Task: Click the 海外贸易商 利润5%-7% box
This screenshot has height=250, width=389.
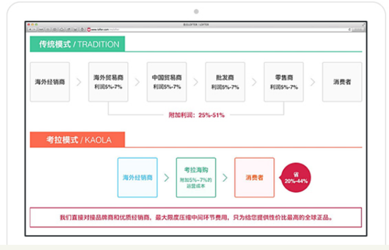Action: click(108, 82)
